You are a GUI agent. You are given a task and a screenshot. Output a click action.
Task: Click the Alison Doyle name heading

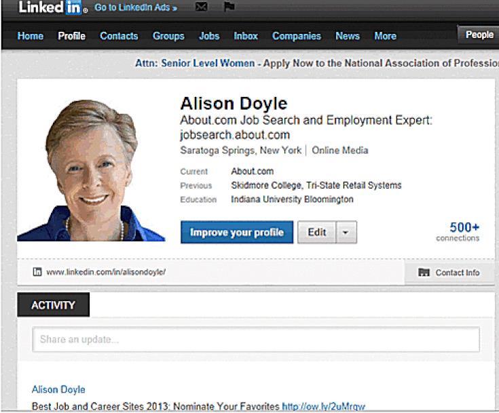point(234,103)
